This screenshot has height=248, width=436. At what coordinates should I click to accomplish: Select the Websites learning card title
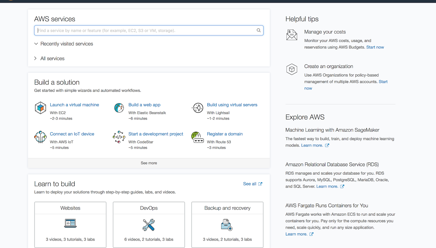[70, 208]
